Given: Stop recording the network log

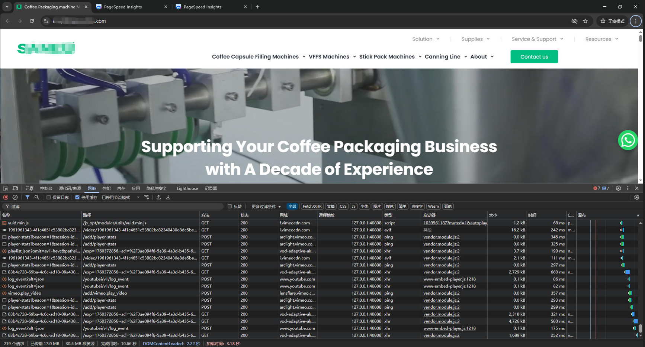Looking at the screenshot, I should [x=6, y=197].
